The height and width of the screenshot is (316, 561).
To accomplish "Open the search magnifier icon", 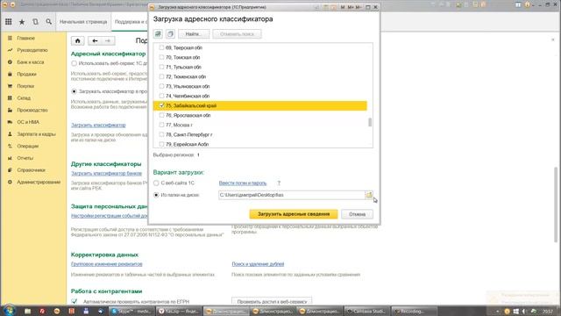I will point(49,22).
